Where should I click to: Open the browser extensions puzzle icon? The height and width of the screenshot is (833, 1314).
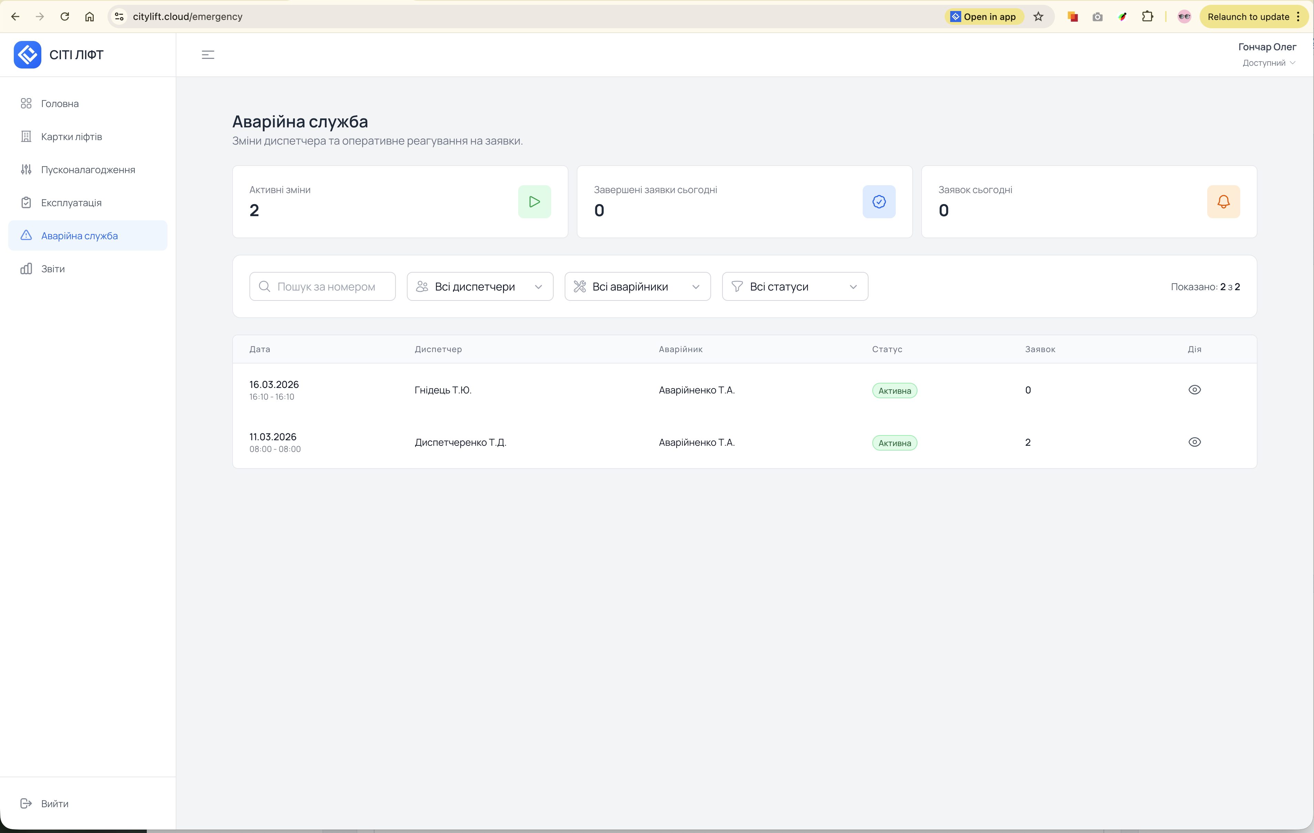click(x=1147, y=17)
